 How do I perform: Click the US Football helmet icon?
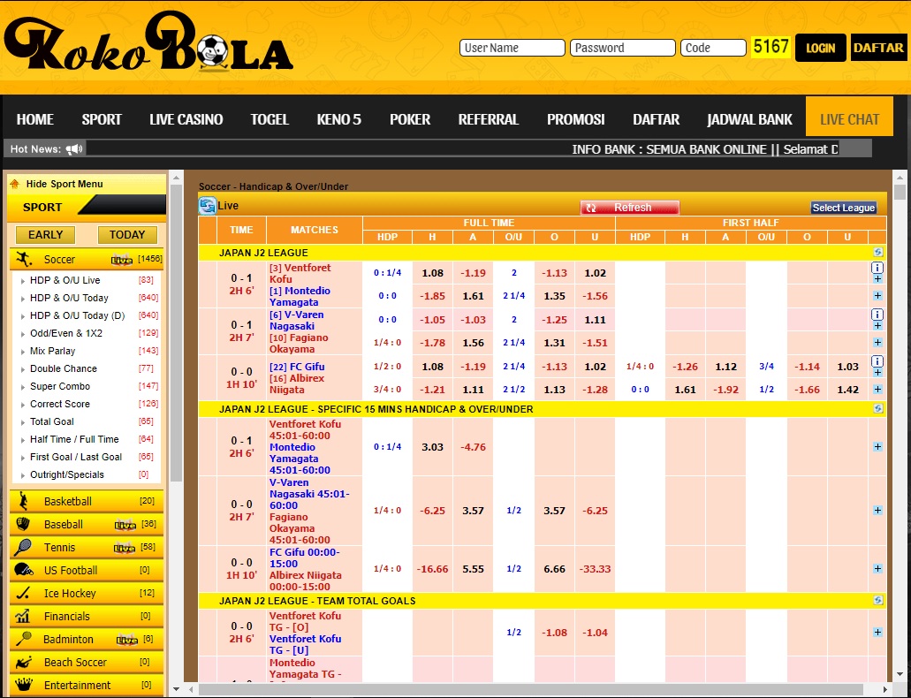pyautogui.click(x=23, y=570)
